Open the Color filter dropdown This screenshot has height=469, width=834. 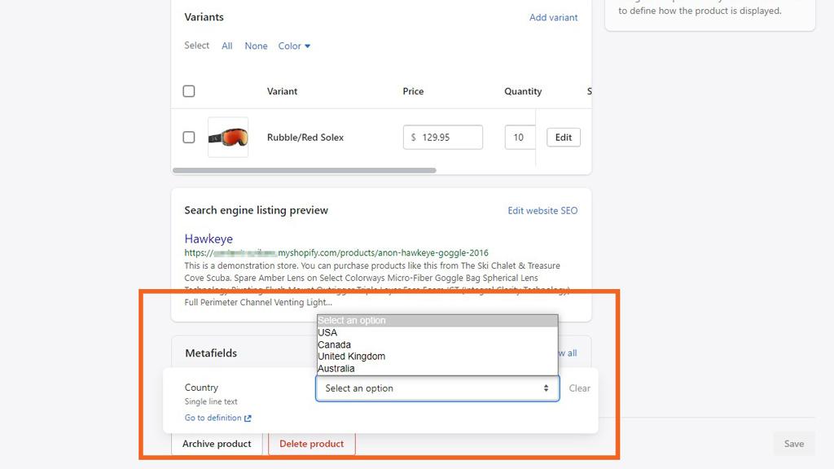294,46
